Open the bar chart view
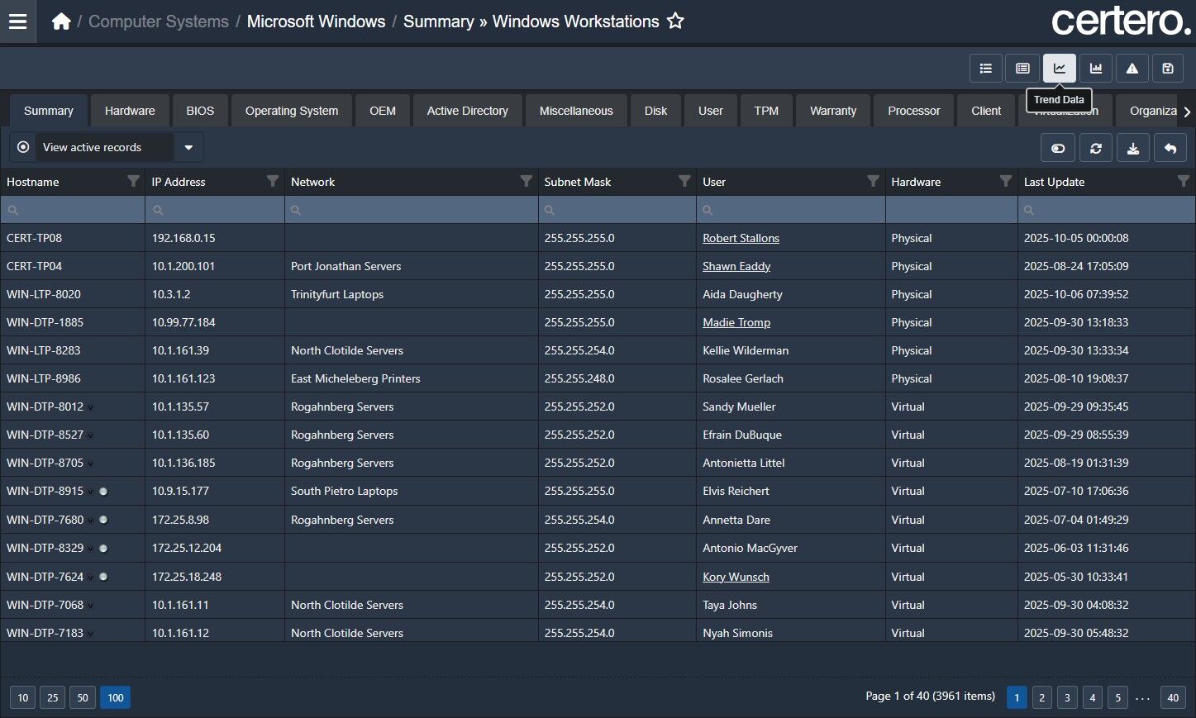Screen dimensions: 1196x718 pyautogui.click(x=1095, y=69)
